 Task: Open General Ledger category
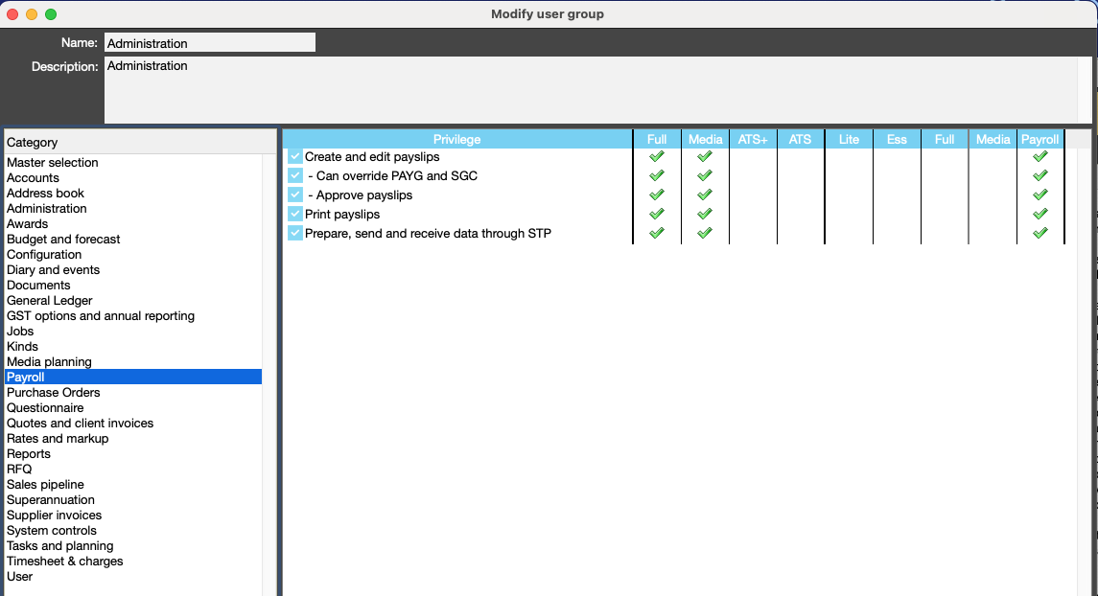(133, 301)
